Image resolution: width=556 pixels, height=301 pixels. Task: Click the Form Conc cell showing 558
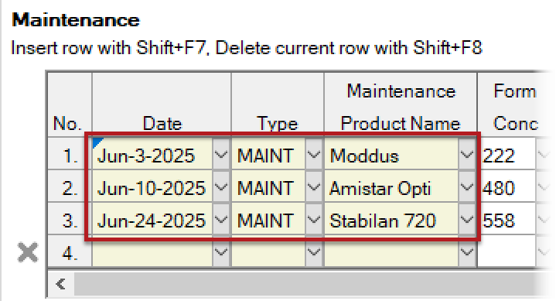coord(507,219)
